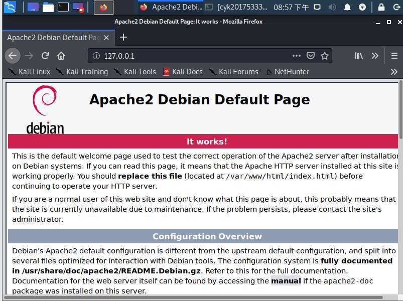
Task: Reload the current page
Action: (45, 56)
